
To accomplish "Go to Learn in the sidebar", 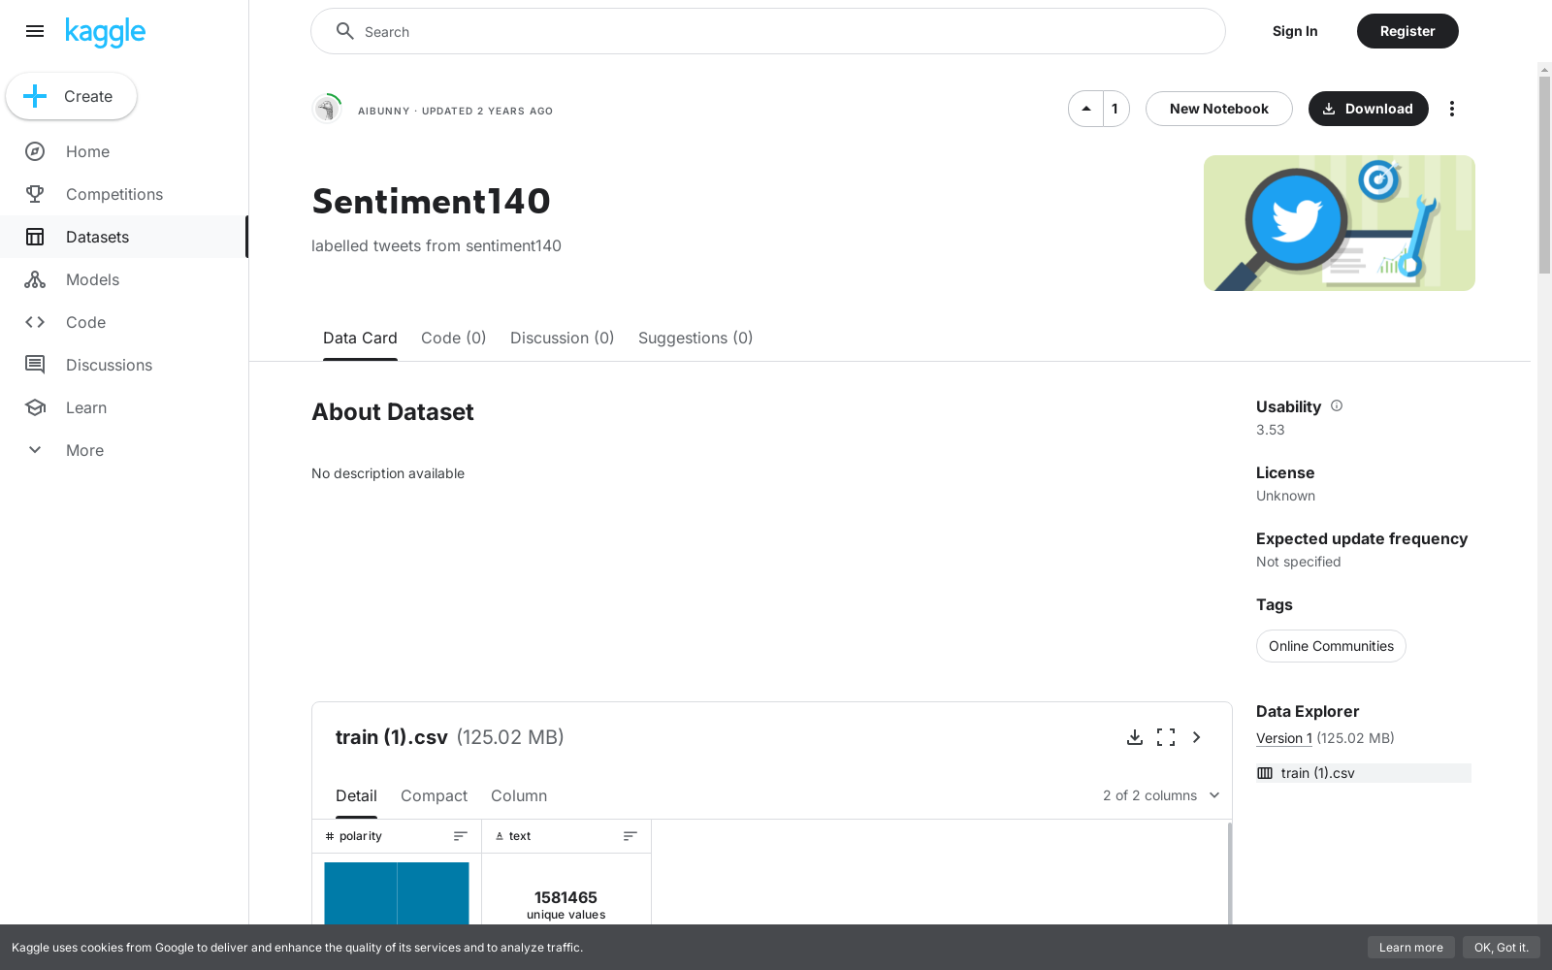I will [124, 407].
